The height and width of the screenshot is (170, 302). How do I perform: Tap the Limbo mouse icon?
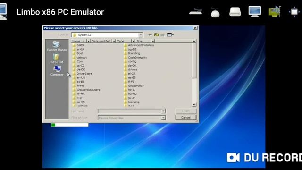tap(215, 12)
